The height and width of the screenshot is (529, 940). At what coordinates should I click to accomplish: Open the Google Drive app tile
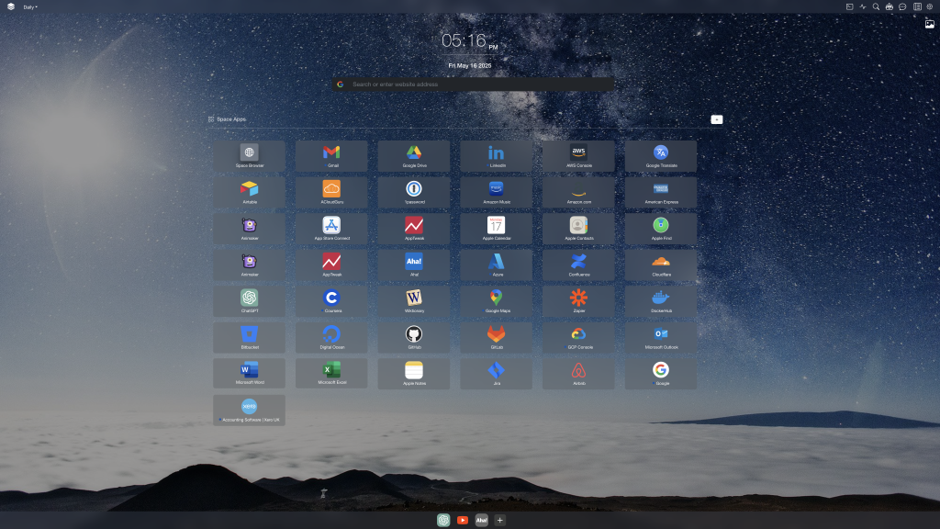click(414, 156)
